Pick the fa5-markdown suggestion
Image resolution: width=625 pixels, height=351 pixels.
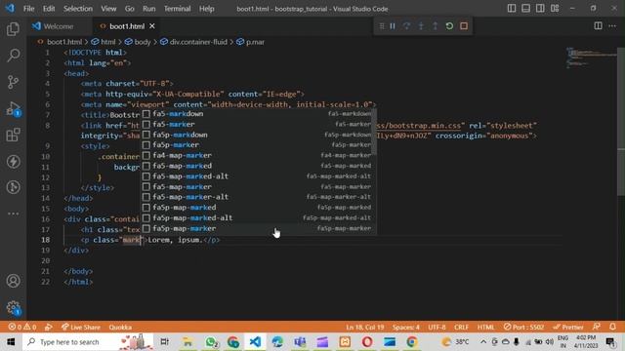point(257,114)
